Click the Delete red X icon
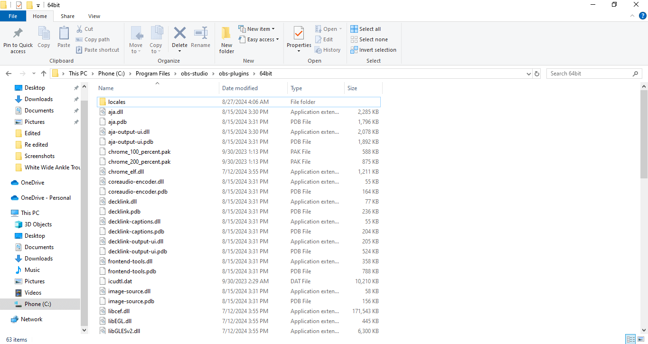648x344 pixels. pos(179,33)
